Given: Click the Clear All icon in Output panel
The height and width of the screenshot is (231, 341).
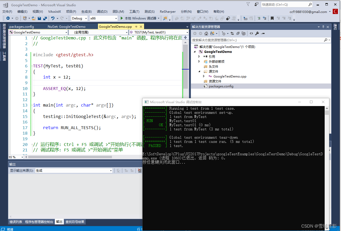Looking at the screenshot, I should pos(140,170).
